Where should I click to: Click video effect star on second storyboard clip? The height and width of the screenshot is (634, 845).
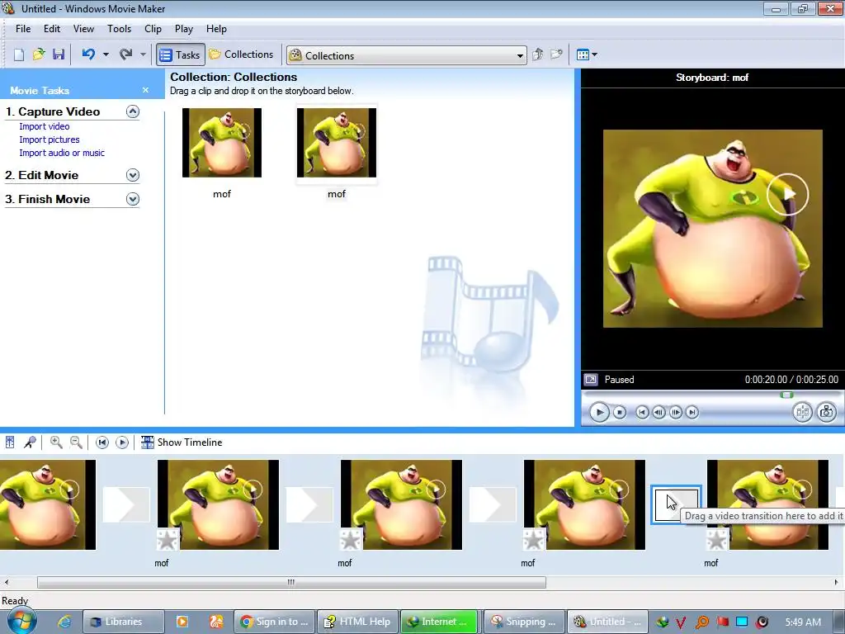point(168,539)
